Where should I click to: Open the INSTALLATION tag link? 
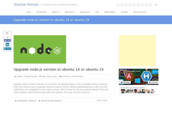pos(47,101)
